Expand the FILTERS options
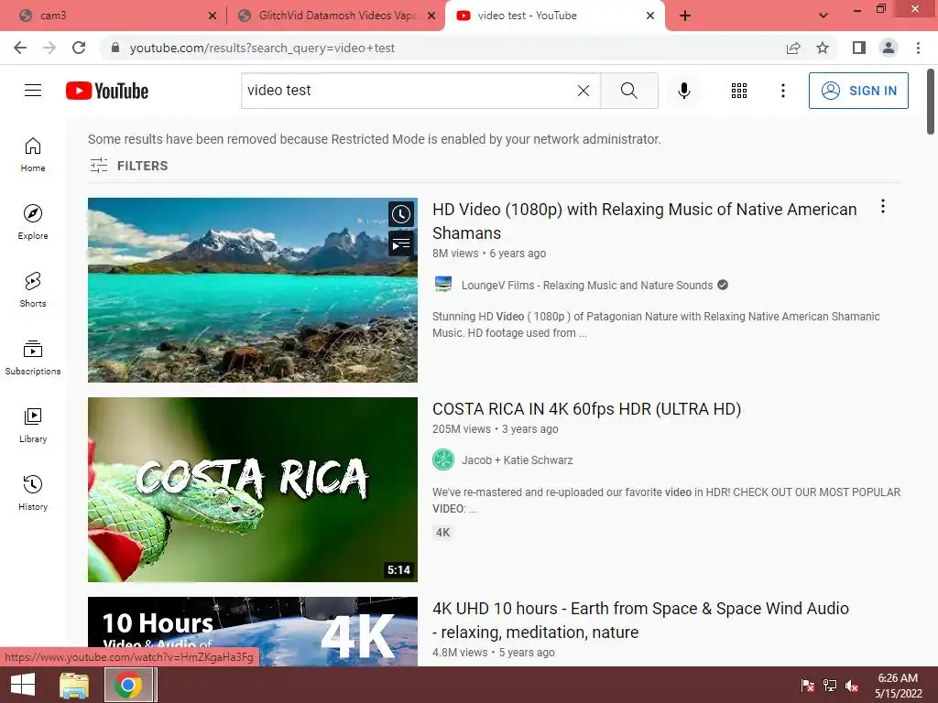Viewport: 938px width, 703px height. pyautogui.click(x=128, y=166)
